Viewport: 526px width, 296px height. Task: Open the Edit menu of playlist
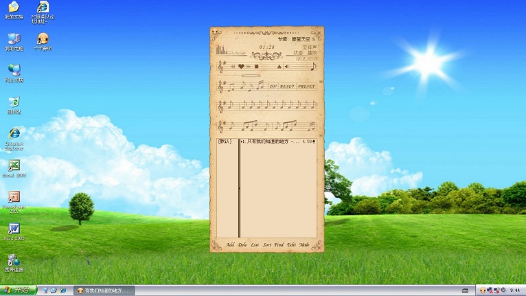pos(292,244)
